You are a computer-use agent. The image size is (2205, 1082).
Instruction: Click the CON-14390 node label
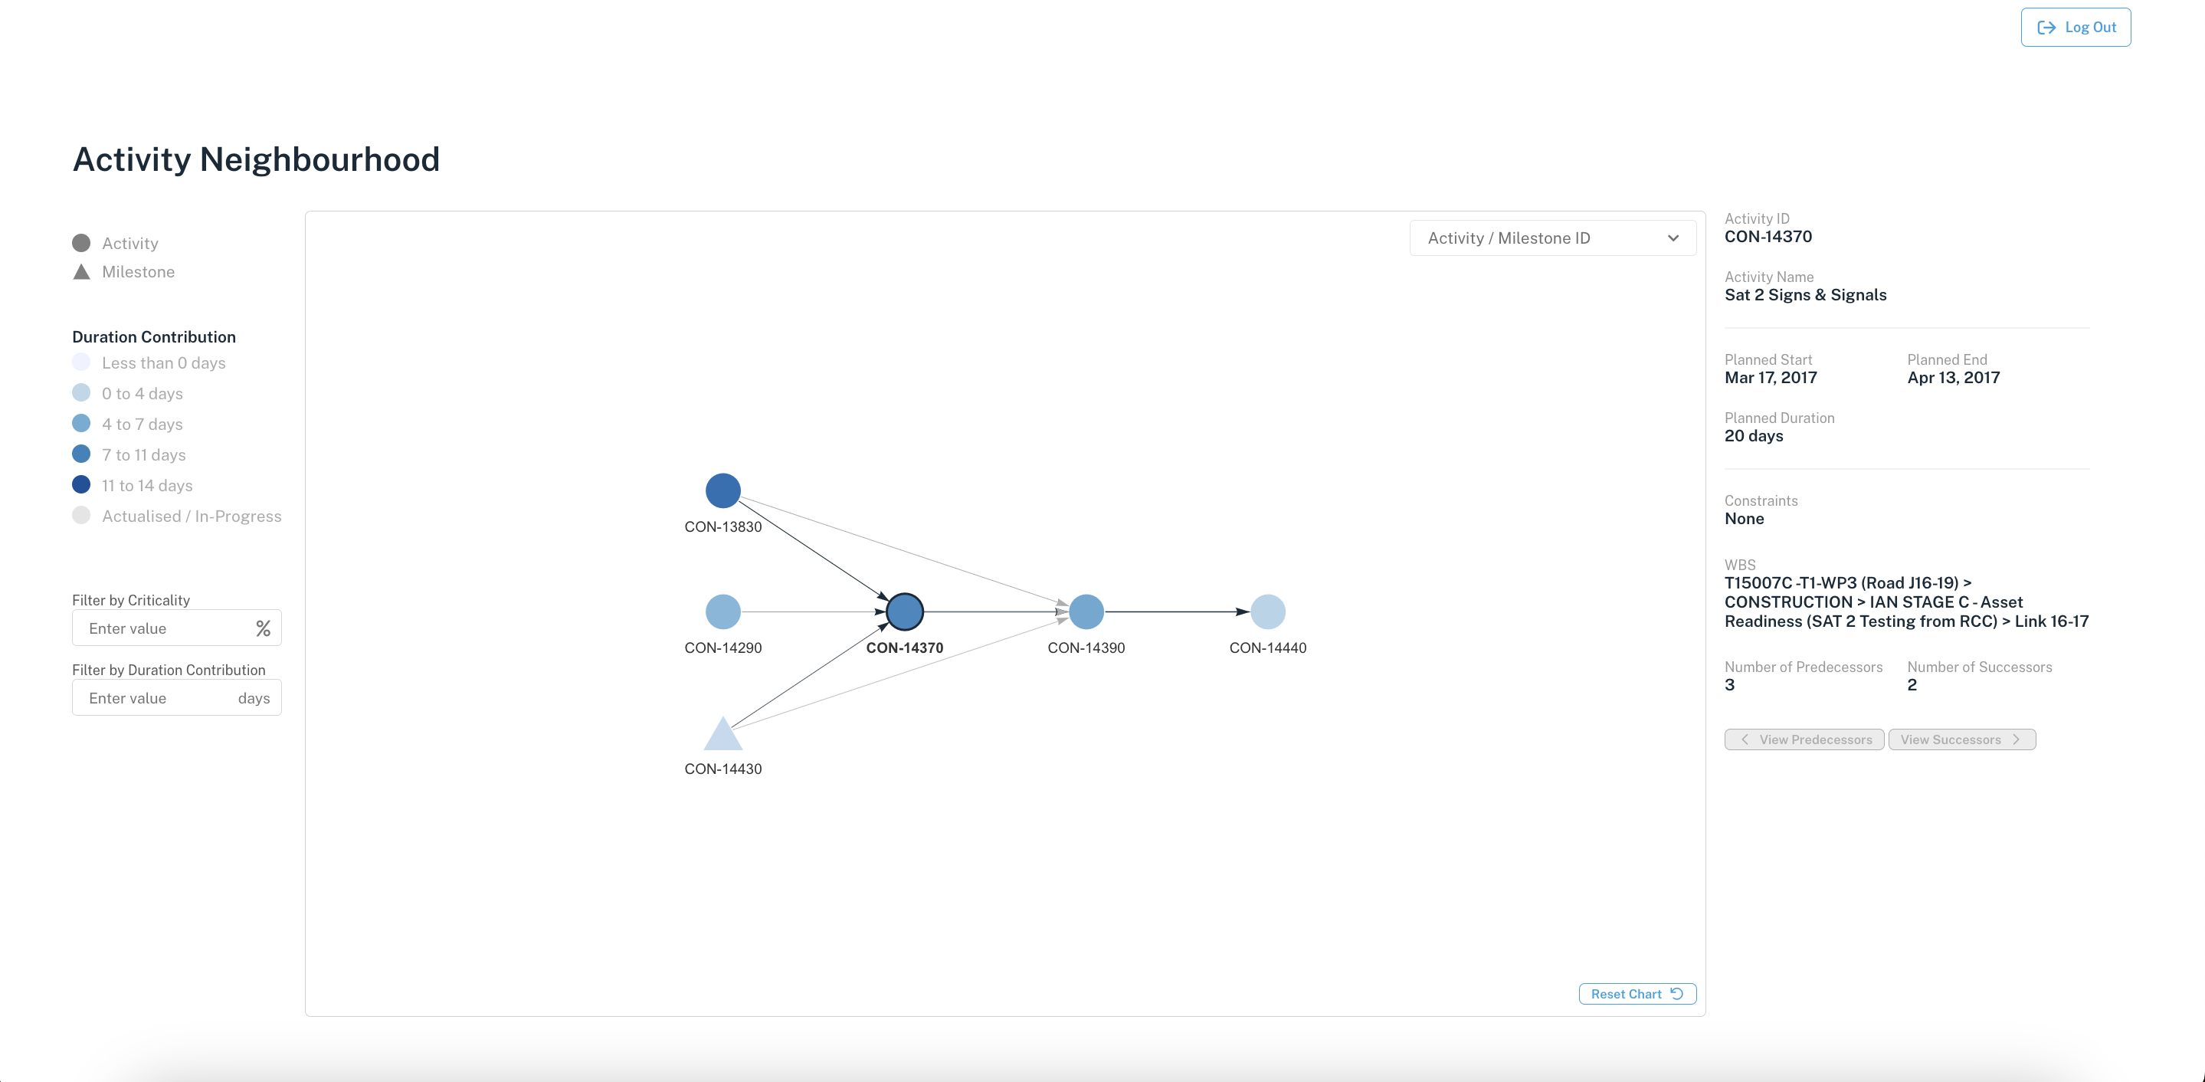[x=1086, y=648]
